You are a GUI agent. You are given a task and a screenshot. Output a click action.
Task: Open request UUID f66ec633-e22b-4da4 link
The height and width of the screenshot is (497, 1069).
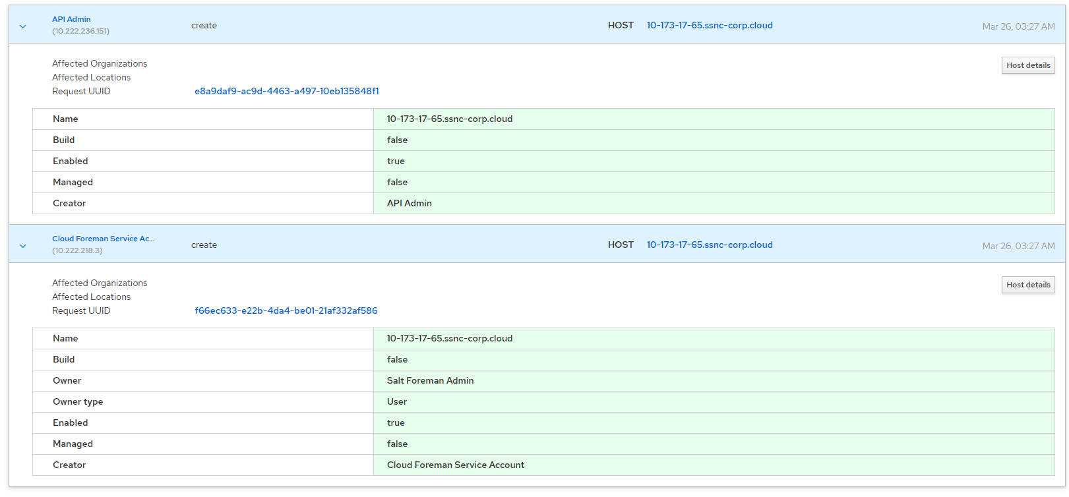click(x=286, y=310)
